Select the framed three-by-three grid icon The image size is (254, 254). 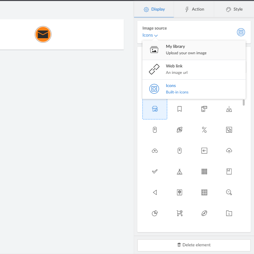click(204, 192)
